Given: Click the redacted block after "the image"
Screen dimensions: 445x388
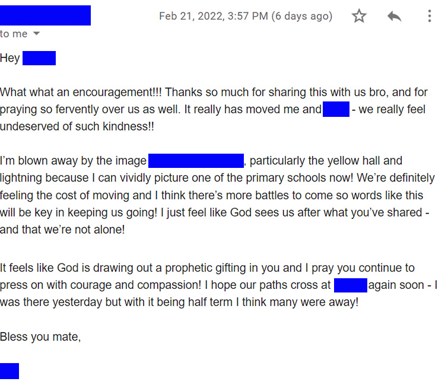Looking at the screenshot, I should tap(196, 160).
